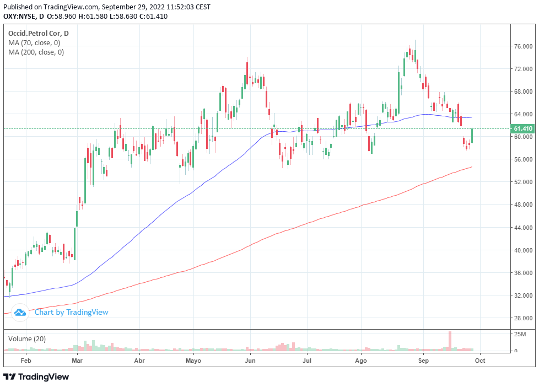Click the 76.000 price axis label
The width and height of the screenshot is (539, 387).
pos(523,46)
